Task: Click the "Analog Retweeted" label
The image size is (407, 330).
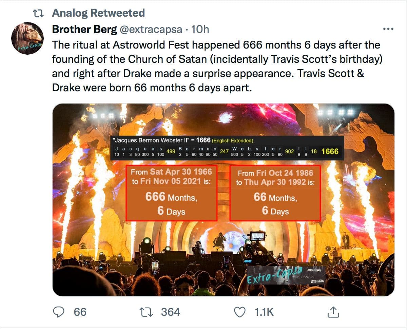Action: (x=98, y=13)
